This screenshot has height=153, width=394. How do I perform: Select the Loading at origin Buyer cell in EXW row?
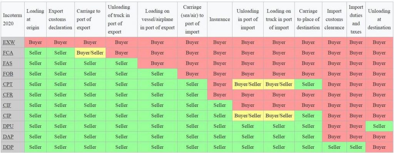point(35,43)
